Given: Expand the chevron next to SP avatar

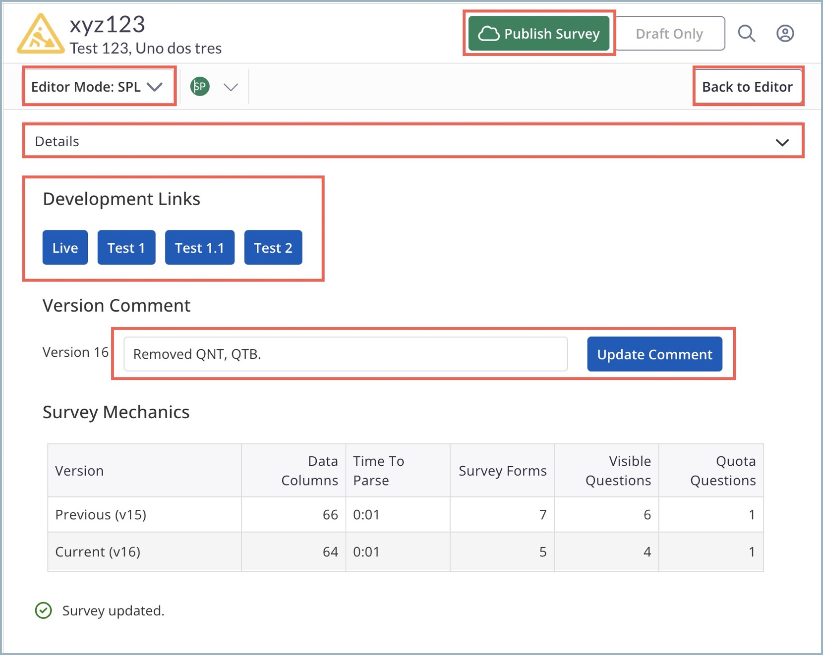Looking at the screenshot, I should click(231, 87).
